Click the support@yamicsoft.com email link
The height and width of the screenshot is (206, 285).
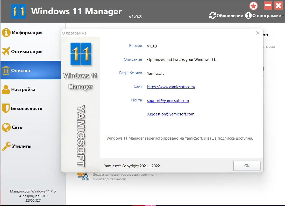[x=168, y=100]
